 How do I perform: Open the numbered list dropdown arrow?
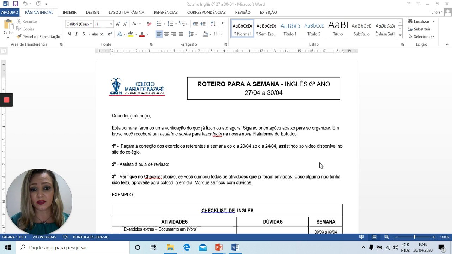[176, 24]
